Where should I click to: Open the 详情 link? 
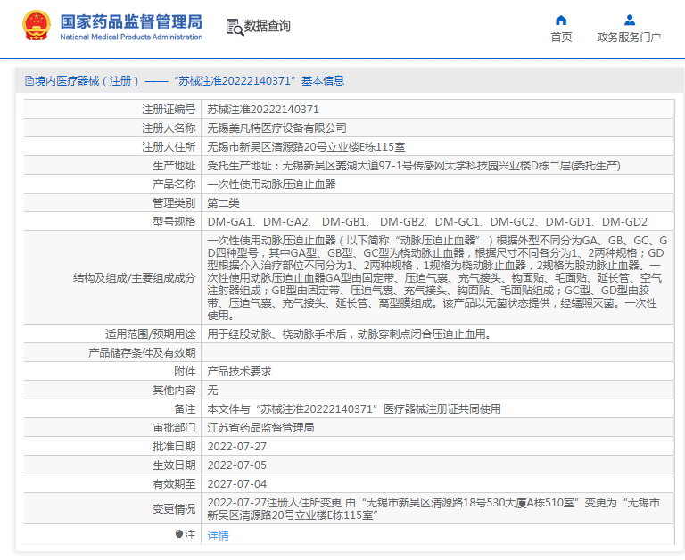click(218, 536)
